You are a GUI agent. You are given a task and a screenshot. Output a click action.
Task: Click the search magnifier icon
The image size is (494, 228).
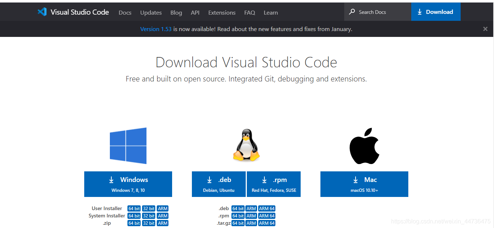tap(352, 12)
